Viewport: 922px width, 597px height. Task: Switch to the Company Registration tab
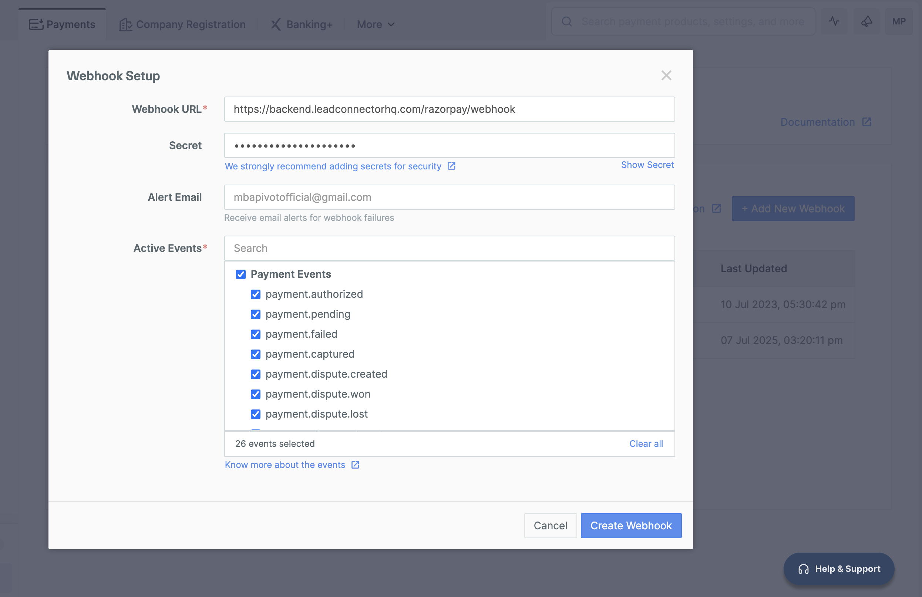click(x=182, y=24)
